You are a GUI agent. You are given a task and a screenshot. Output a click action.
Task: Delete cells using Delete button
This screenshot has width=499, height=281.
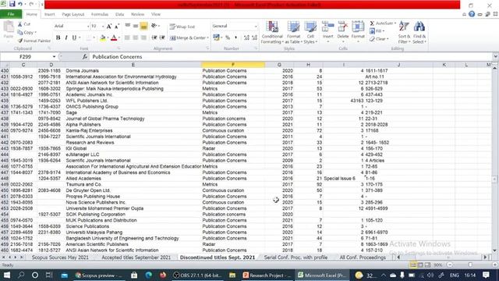pyautogui.click(x=343, y=32)
